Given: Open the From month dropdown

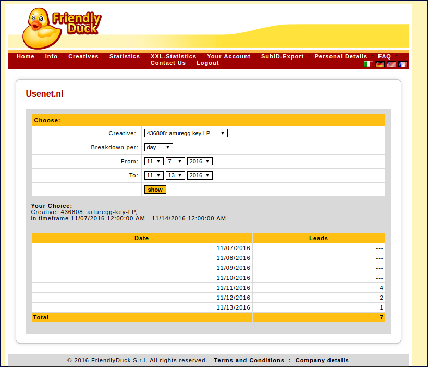Looking at the screenshot, I should click(x=154, y=161).
